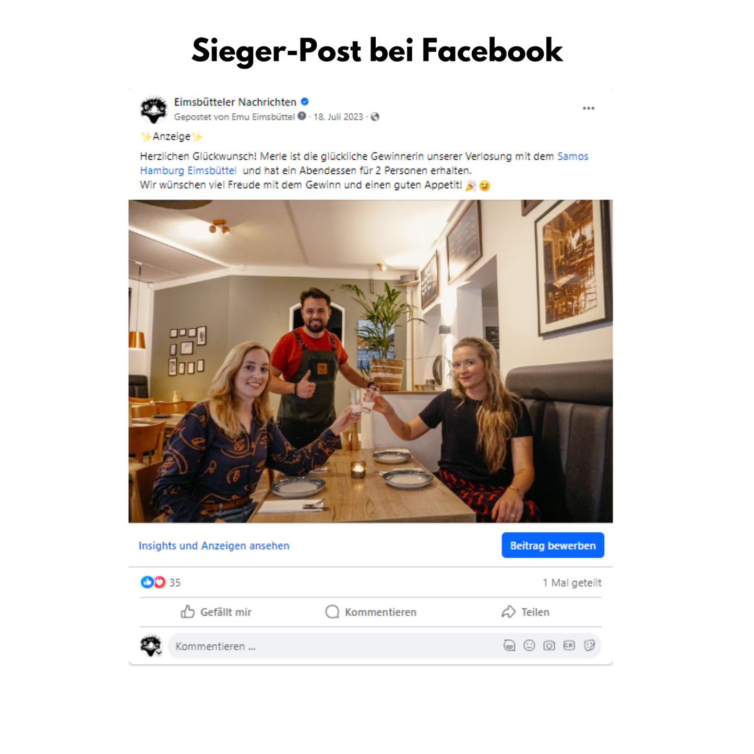Open the emoji picker in comment box
Viewport: 754px width, 754px height.
[529, 646]
